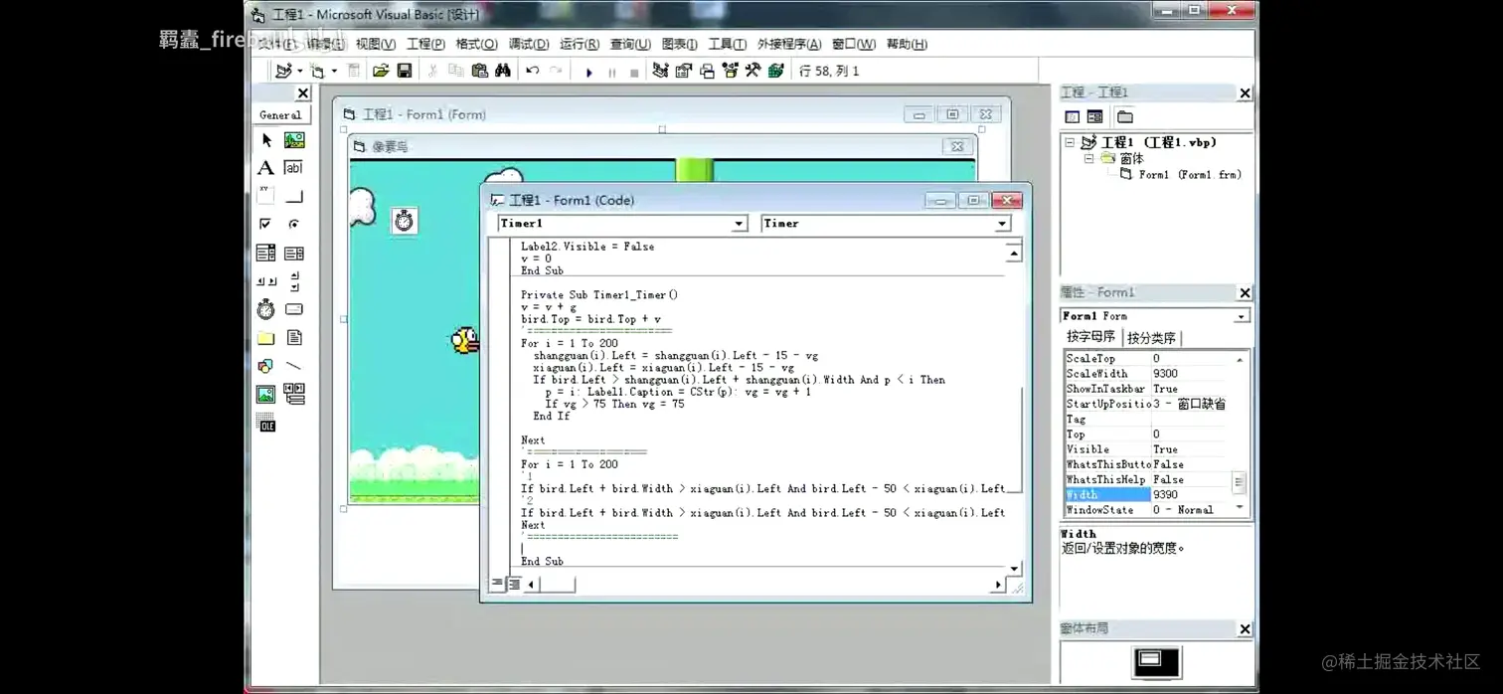Screen dimensions: 1503x694
Task: Switch to 按分类序 properties tab
Action: [x=1151, y=338]
